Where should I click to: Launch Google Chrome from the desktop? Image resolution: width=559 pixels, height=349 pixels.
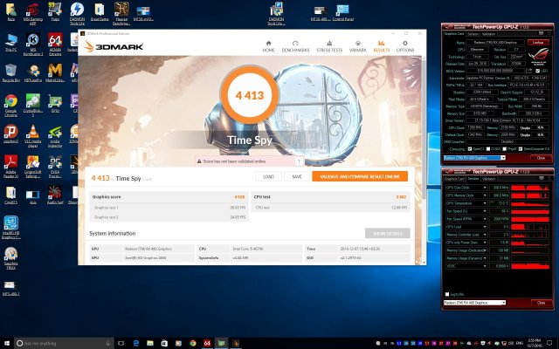(x=11, y=103)
